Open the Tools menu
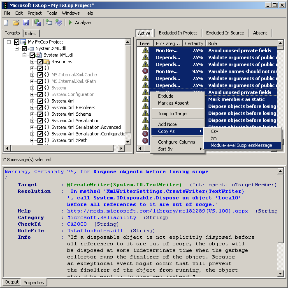This screenshot has width=288, height=288. click(52, 13)
